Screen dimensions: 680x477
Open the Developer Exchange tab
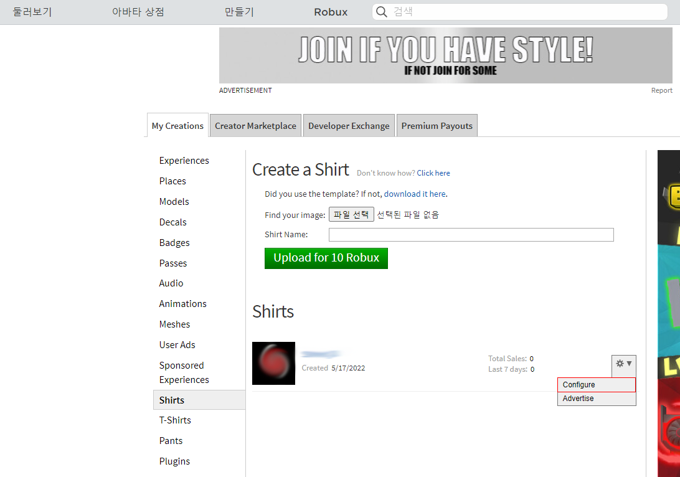point(349,126)
